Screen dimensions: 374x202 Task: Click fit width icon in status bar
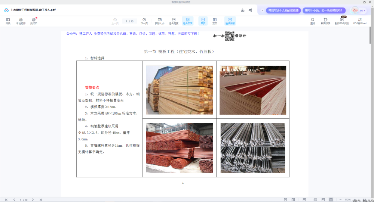(323, 200)
